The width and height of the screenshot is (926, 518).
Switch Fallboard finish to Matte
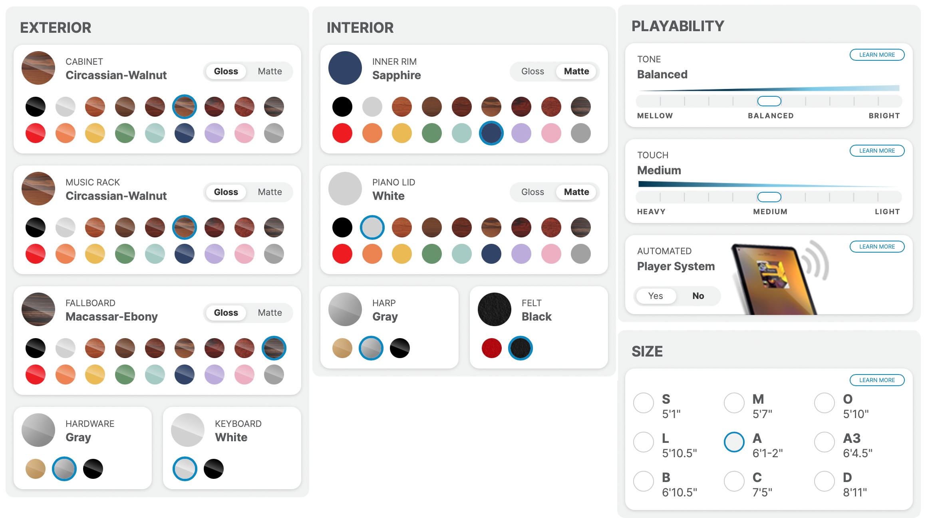pos(270,313)
